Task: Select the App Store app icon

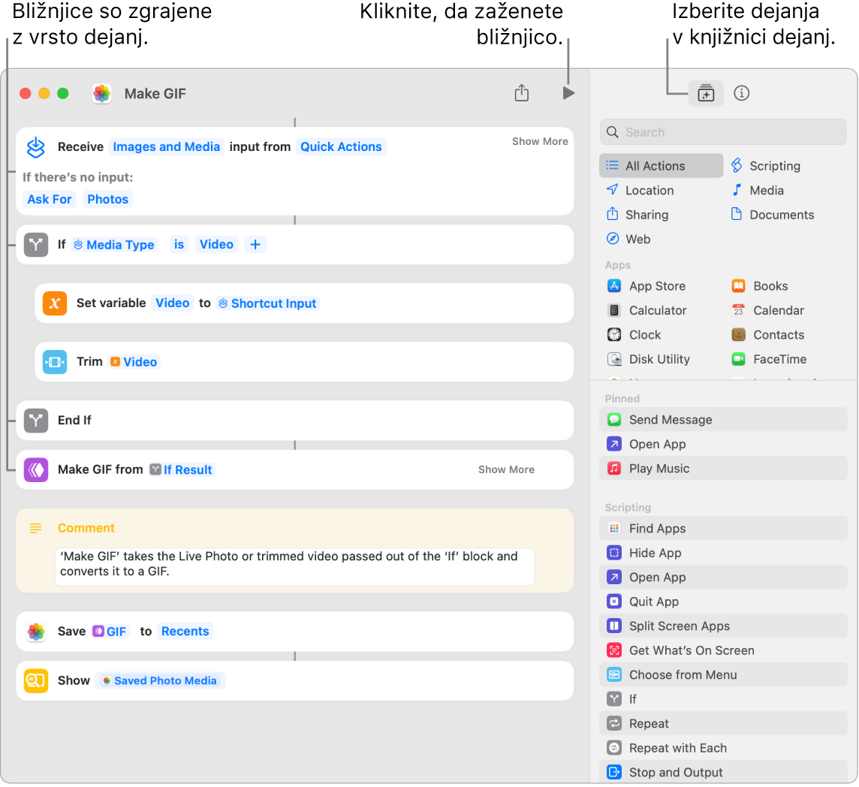Action: [614, 286]
